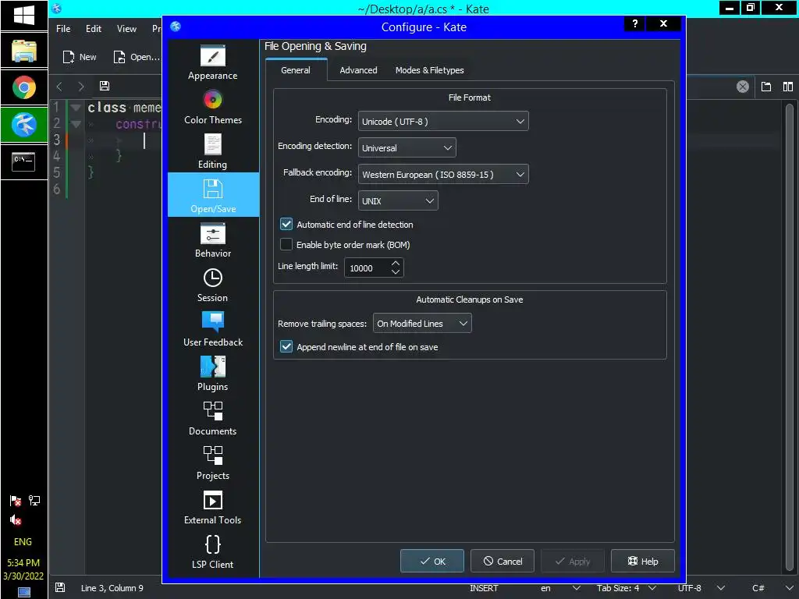Switch to the Advanced tab

click(x=358, y=70)
